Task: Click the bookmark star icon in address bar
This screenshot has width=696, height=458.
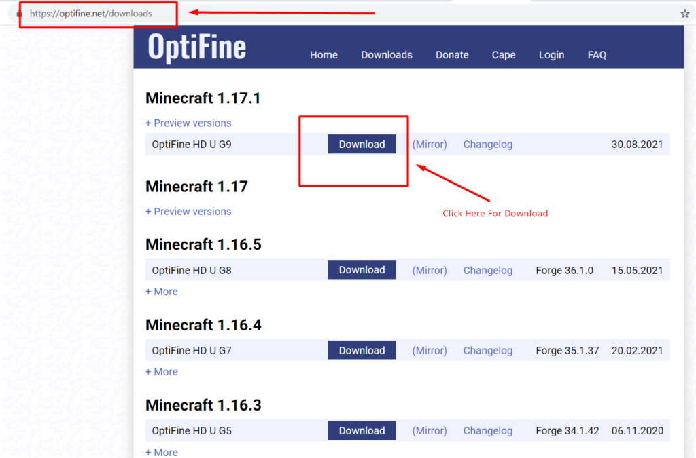Action: [685, 14]
